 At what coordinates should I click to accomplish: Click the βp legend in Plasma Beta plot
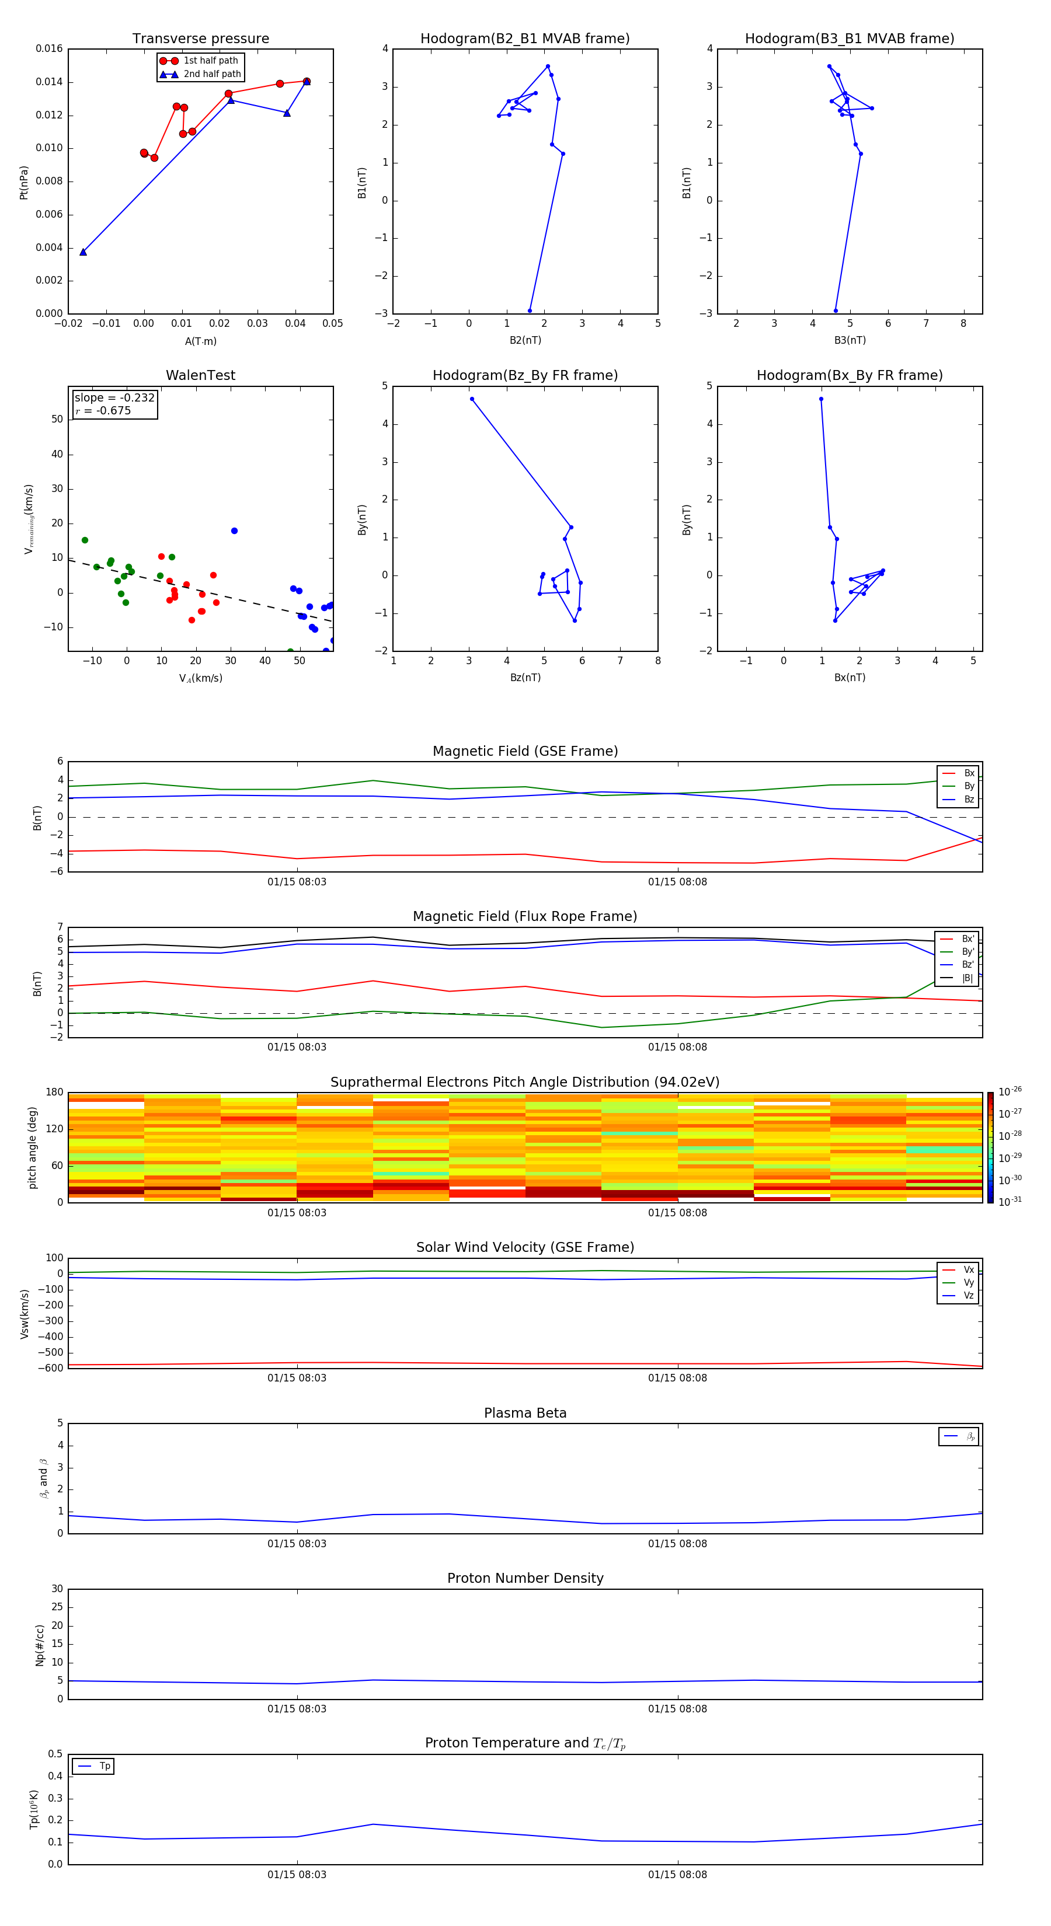[x=959, y=1436]
